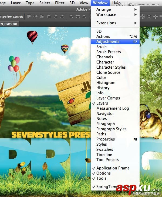The height and width of the screenshot is (197, 162).
Task: Open the Layer menu
Action: click(x=16, y=3)
